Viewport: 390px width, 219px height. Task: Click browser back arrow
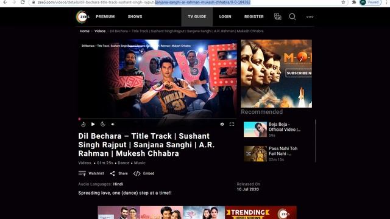(5, 2)
